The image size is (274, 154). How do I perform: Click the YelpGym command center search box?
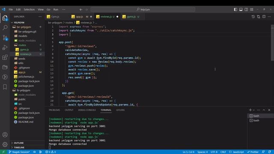(143, 9)
